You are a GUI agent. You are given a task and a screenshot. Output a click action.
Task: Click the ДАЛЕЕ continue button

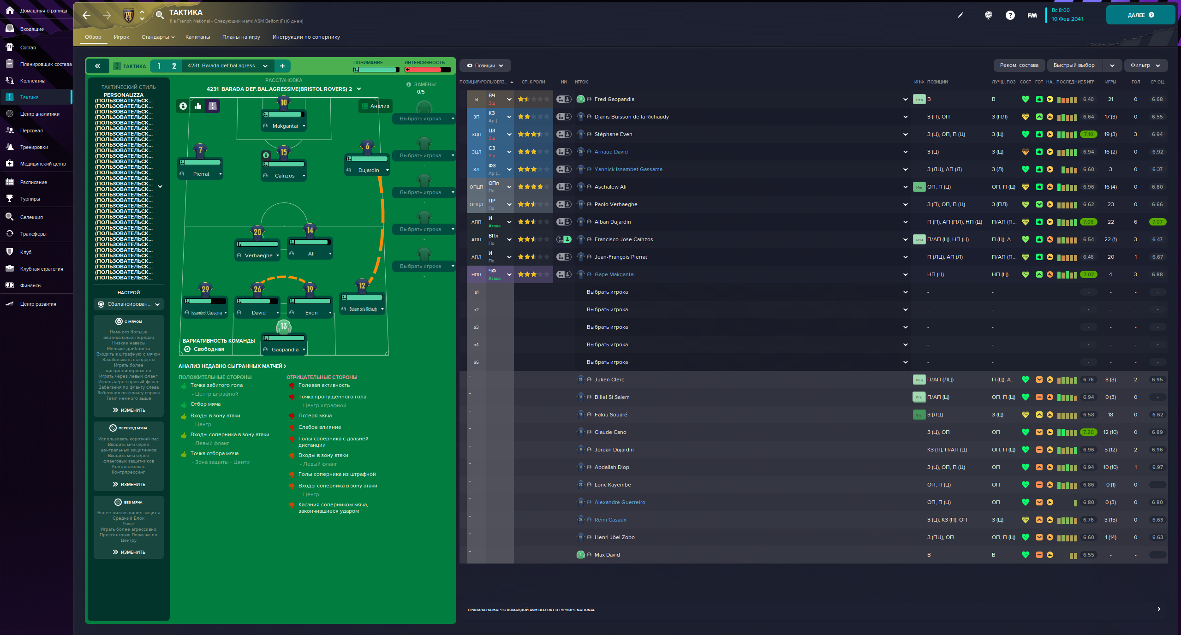1140,15
